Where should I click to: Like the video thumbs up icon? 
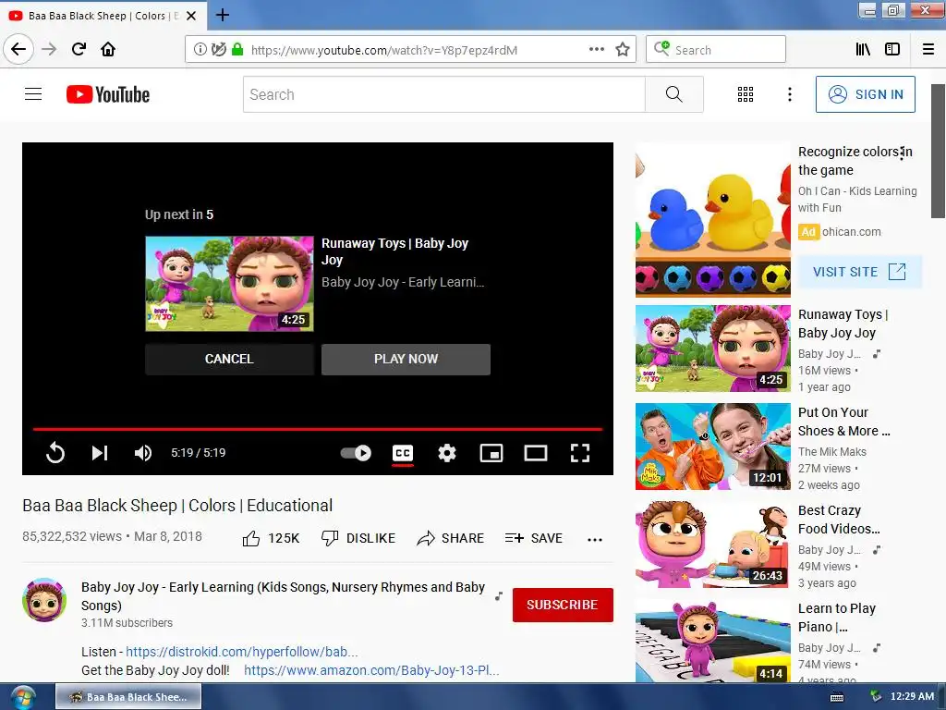[x=251, y=538]
